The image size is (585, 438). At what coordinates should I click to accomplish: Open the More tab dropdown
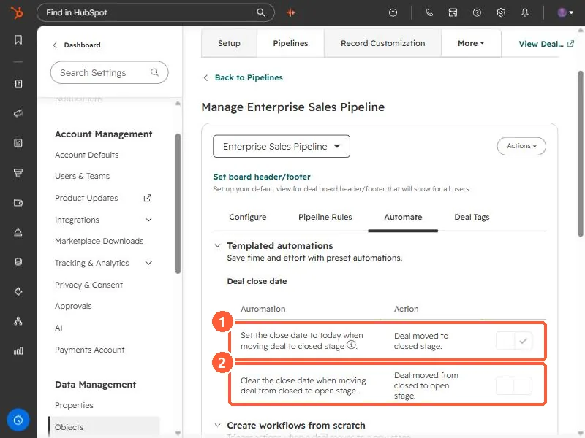pyautogui.click(x=471, y=43)
